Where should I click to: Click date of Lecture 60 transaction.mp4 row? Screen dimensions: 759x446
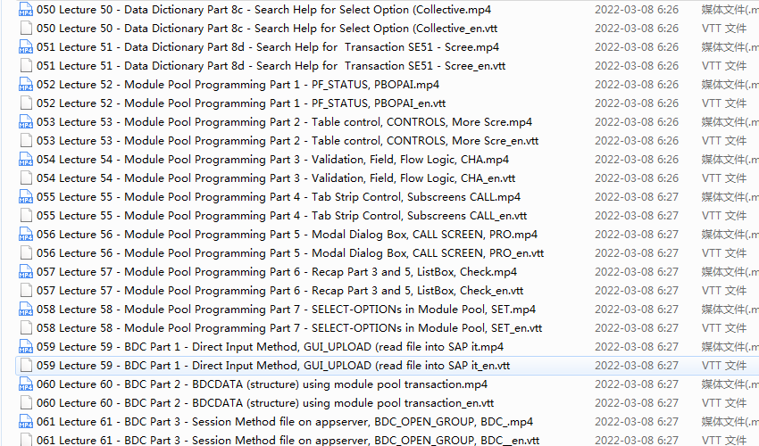[x=637, y=384]
